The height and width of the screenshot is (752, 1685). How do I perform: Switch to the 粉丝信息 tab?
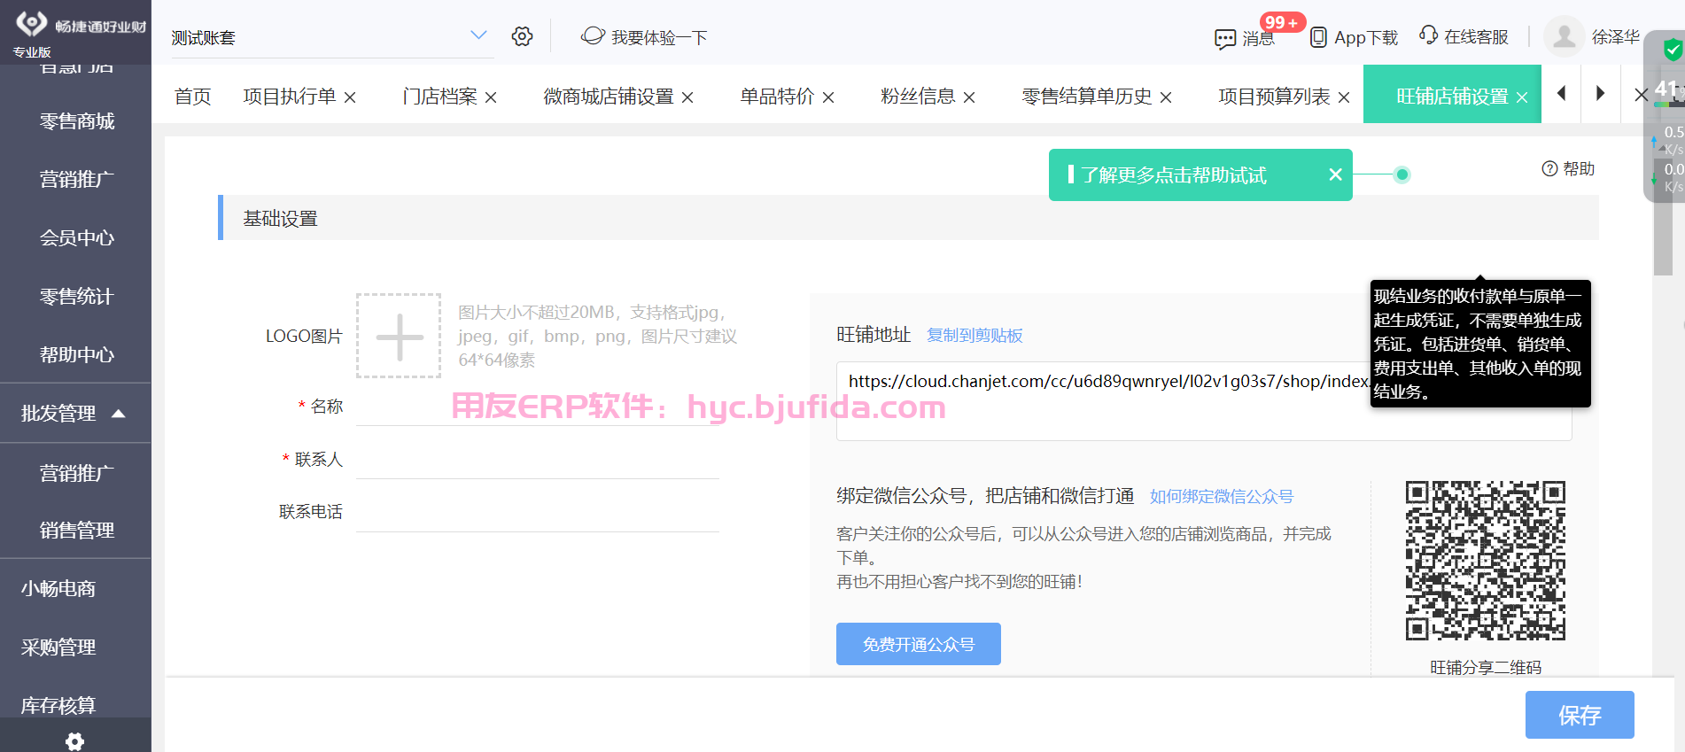pyautogui.click(x=918, y=97)
